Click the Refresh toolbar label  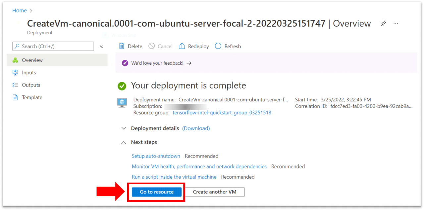pyautogui.click(x=233, y=47)
